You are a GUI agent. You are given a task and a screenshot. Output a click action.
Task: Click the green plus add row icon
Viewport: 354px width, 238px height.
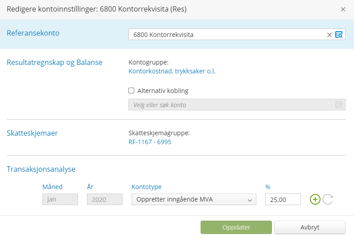point(315,199)
